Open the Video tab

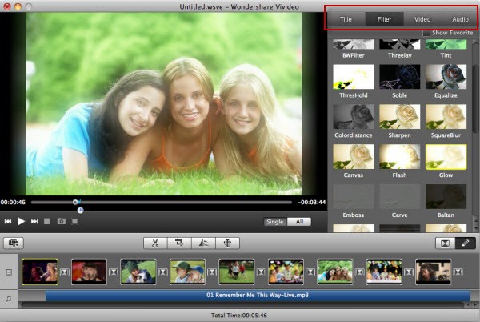(x=422, y=19)
